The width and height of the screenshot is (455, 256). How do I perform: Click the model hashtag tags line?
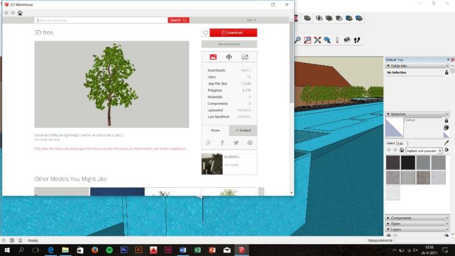pos(110,148)
